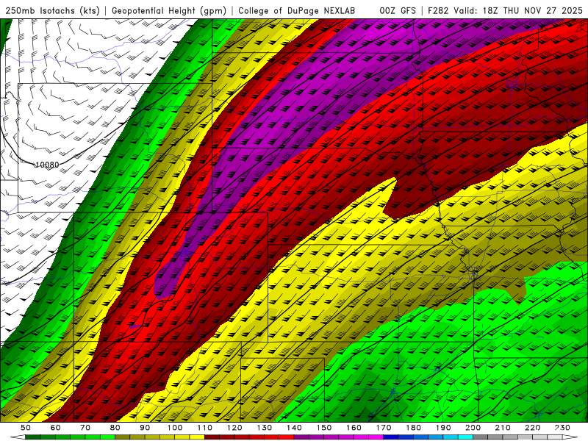Click the '90' value on the color bar
588x441 pixels.
point(145,428)
